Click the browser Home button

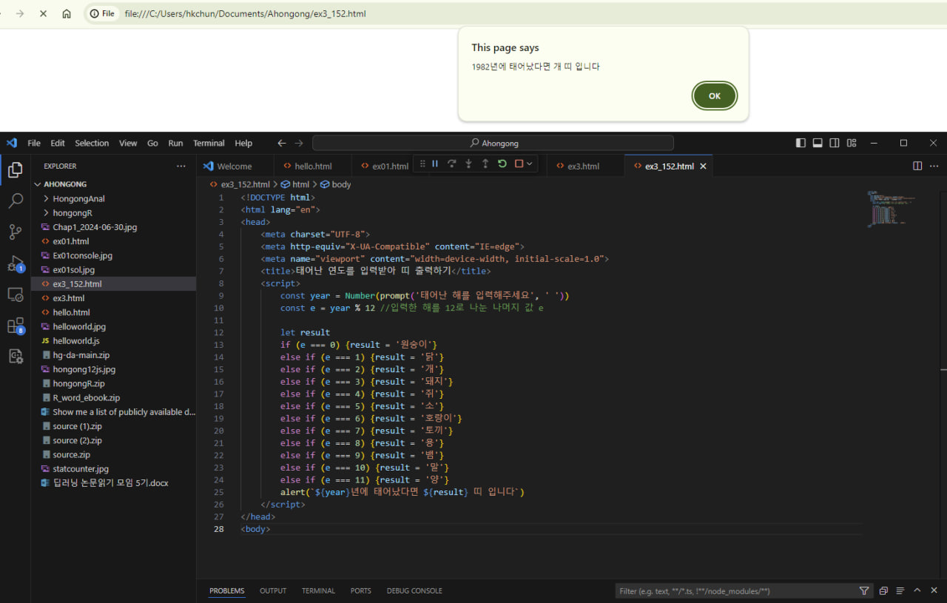click(x=67, y=13)
